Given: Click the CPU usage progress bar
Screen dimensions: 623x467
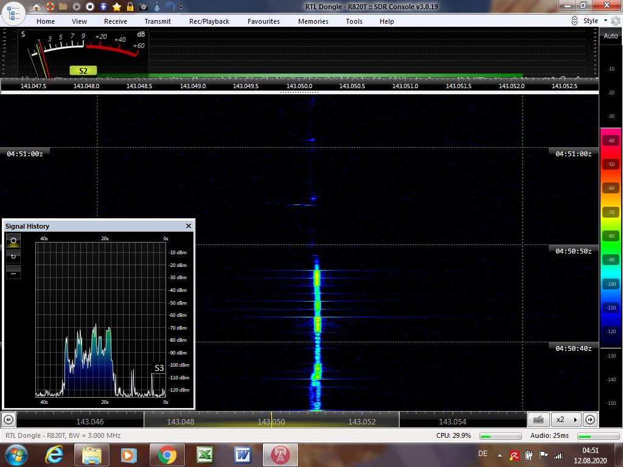Looking at the screenshot, I should click(x=500, y=436).
